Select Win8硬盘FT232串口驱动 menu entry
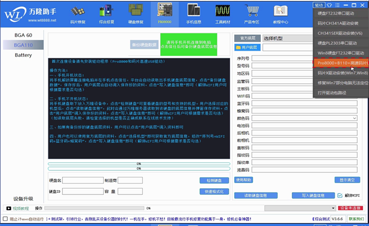 pyautogui.click(x=341, y=53)
